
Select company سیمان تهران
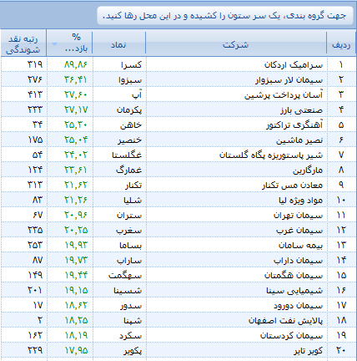(x=298, y=216)
